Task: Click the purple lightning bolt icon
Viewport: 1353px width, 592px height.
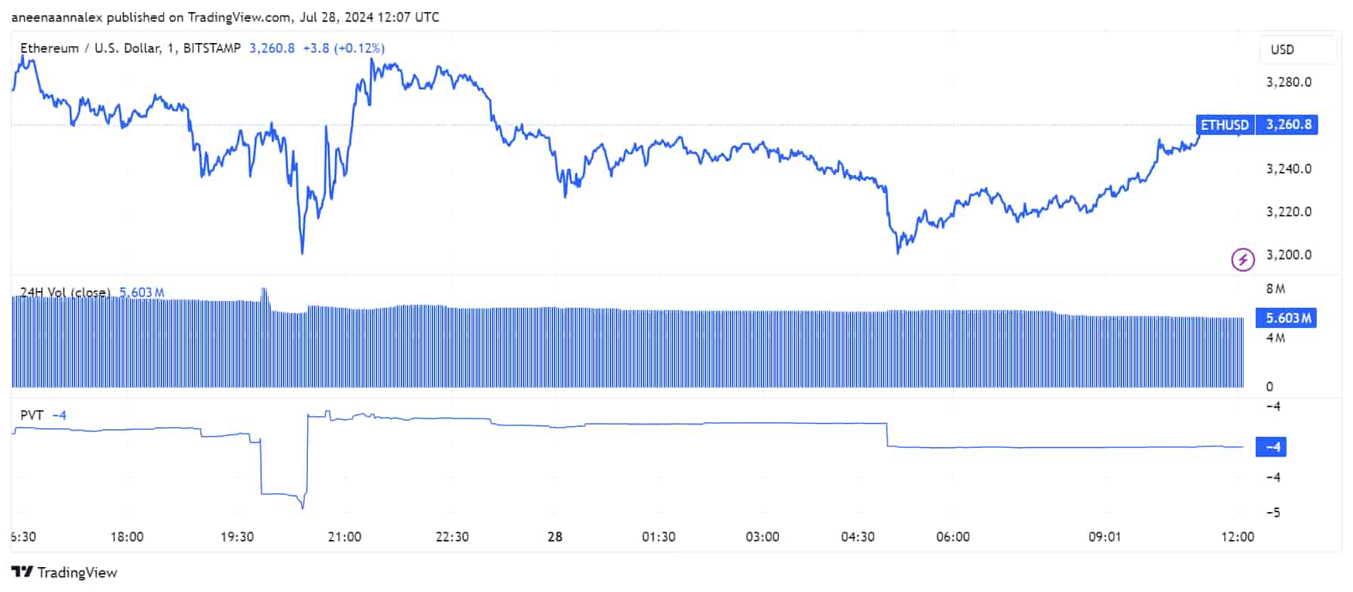Action: click(x=1242, y=259)
